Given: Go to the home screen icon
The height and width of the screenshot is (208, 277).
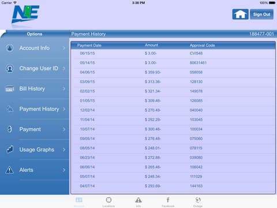Looking at the screenshot, I should tap(240, 14).
